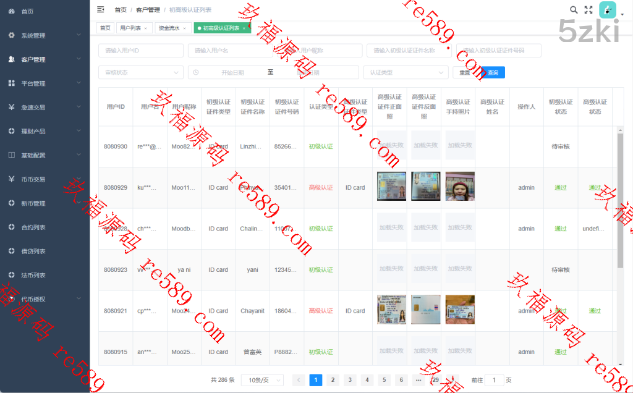This screenshot has height=393, width=633.
Task: Open front ID thumbnail for user 8080929
Action: [391, 186]
